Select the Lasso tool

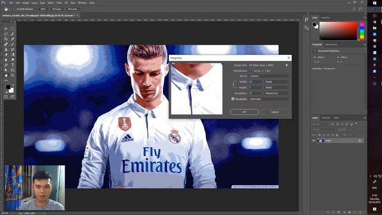[6, 34]
